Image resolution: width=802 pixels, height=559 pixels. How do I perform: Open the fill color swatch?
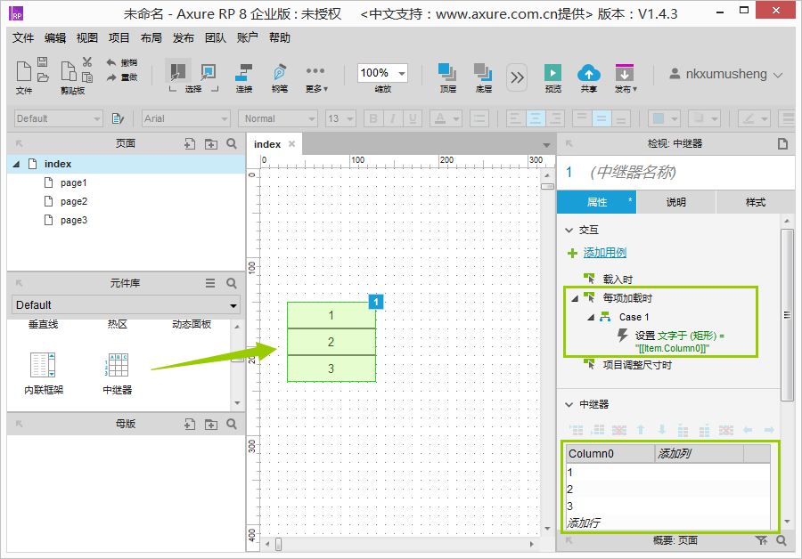[x=664, y=118]
